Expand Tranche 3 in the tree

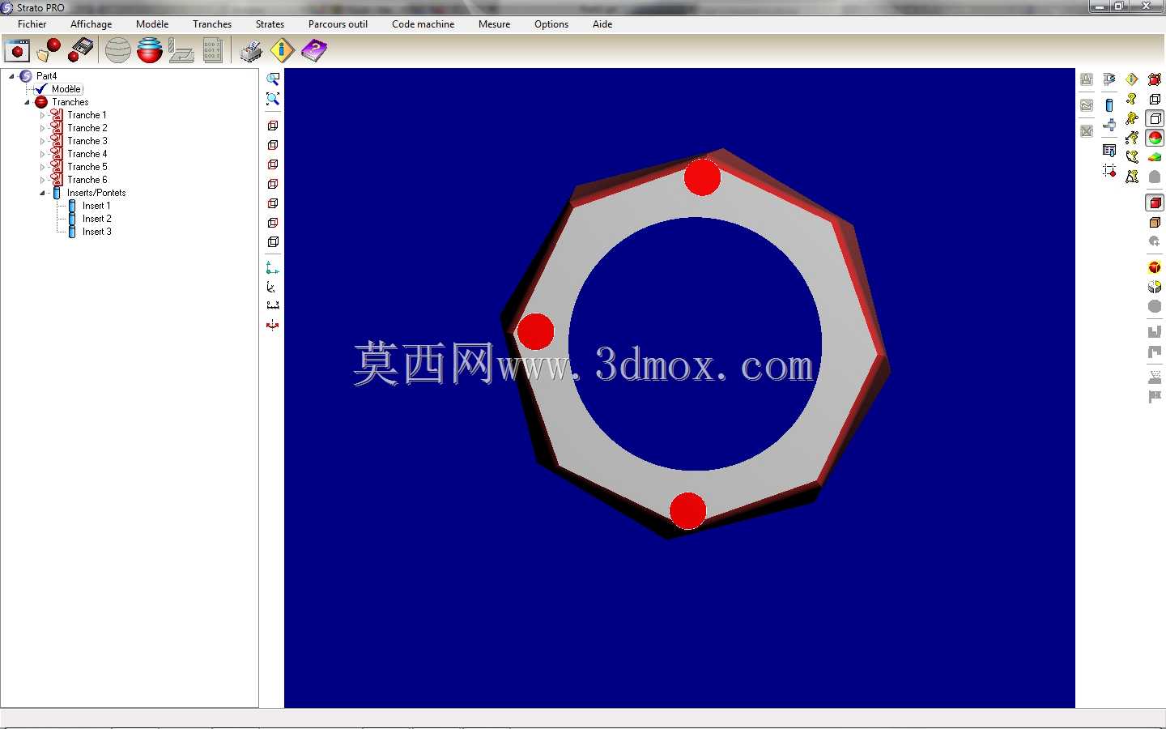(x=43, y=141)
